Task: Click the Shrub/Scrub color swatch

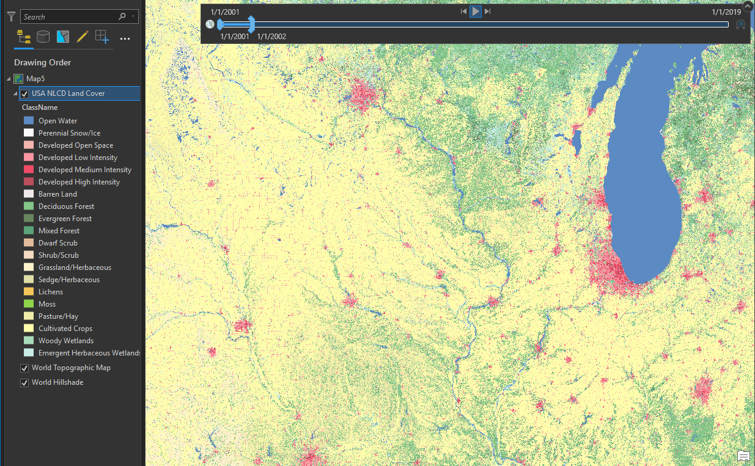Action: coord(28,255)
